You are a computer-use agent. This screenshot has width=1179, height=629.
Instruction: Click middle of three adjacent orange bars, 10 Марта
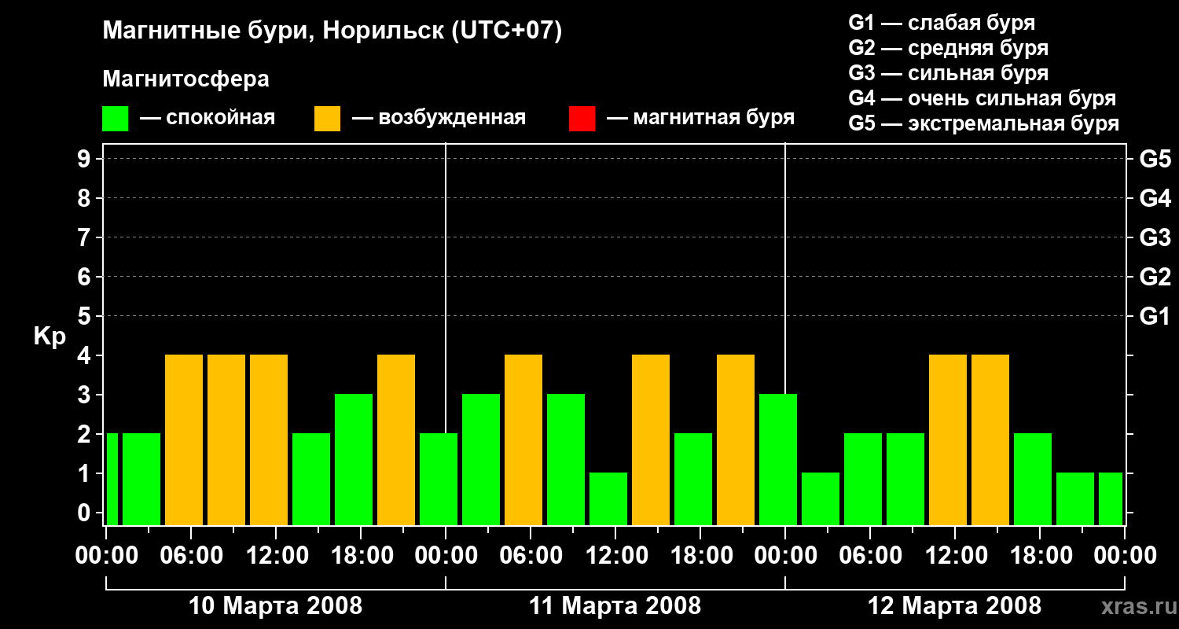[226, 440]
